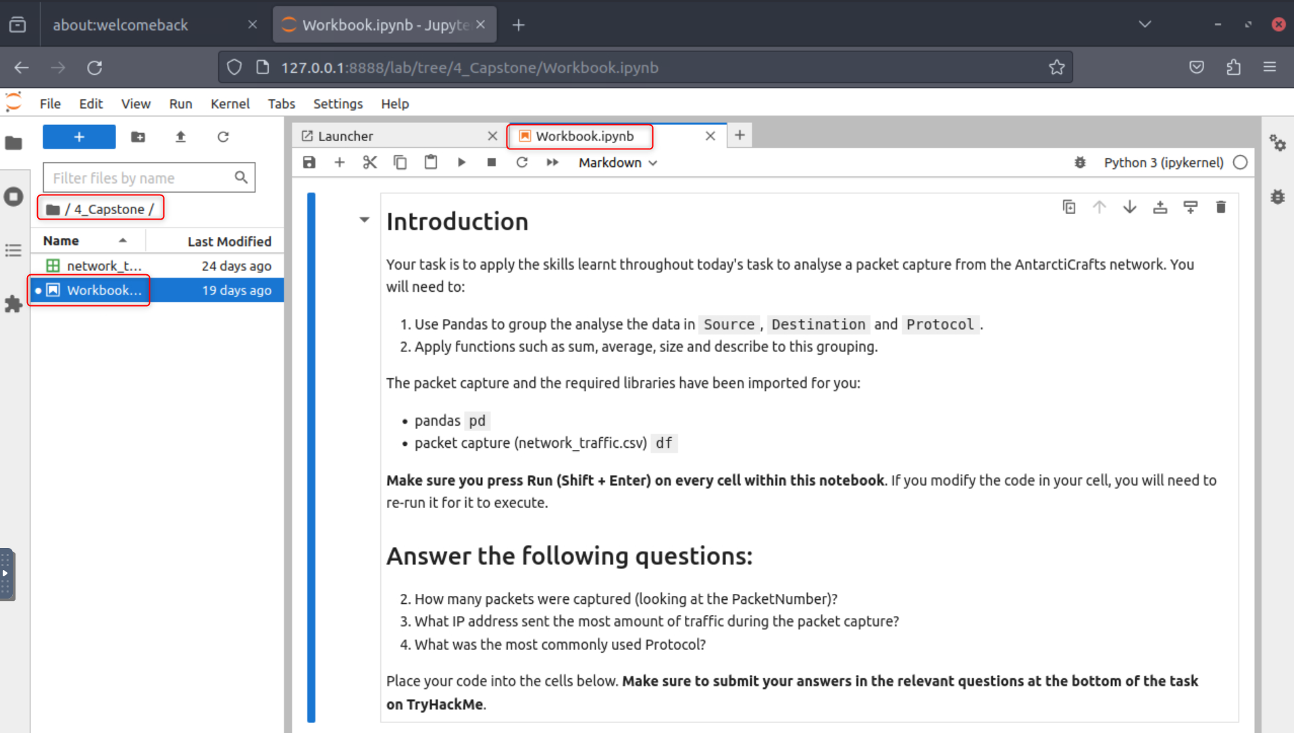Restart kernel and run all cells icon
This screenshot has height=733, width=1294.
tap(552, 162)
